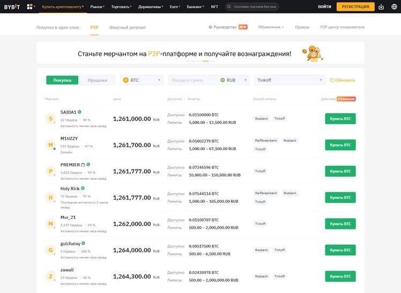Click Raiffeisenbank tag in M1UZZY row
Image resolution: width=401 pixels, height=293 pixels.
[x=266, y=141]
